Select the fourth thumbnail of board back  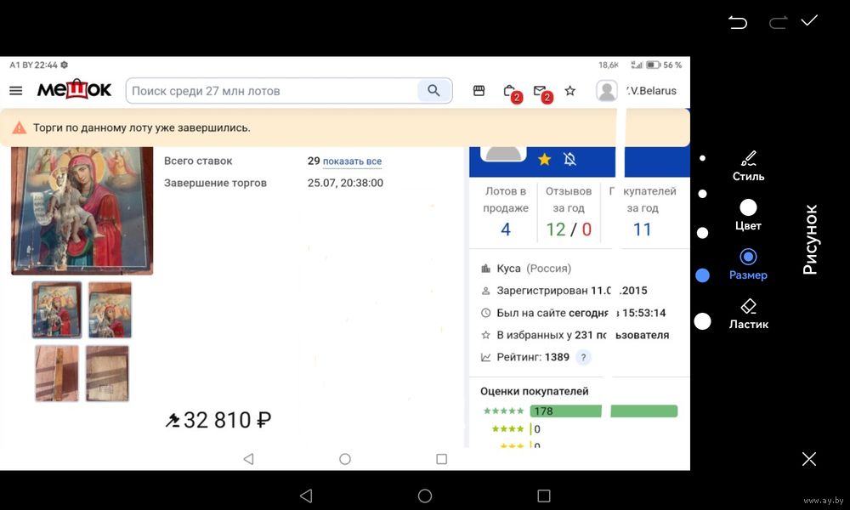click(x=107, y=373)
